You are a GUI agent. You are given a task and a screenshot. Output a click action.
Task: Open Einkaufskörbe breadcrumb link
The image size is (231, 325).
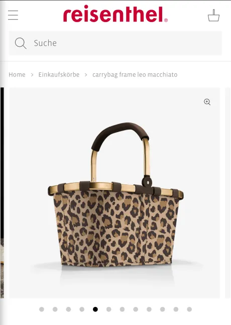coord(59,75)
